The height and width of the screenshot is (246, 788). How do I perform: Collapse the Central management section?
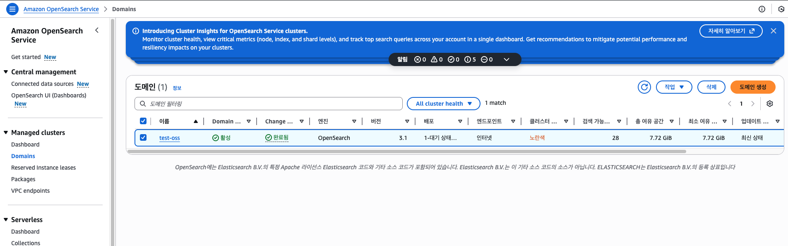click(6, 72)
